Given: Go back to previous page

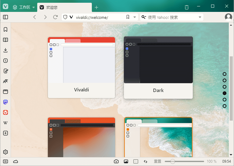Looking at the screenshot, I should coord(34,17).
